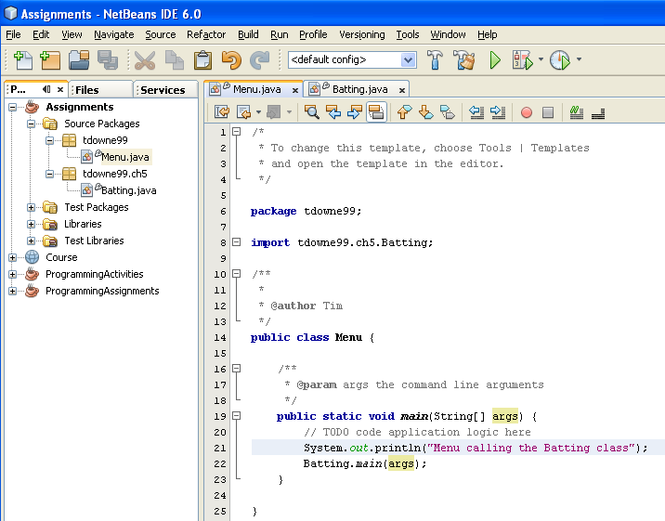Click the Find Selection magnifier icon
The height and width of the screenshot is (521, 665).
click(311, 112)
